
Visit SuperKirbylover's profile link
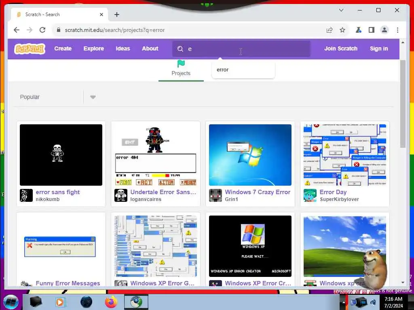pyautogui.click(x=339, y=199)
